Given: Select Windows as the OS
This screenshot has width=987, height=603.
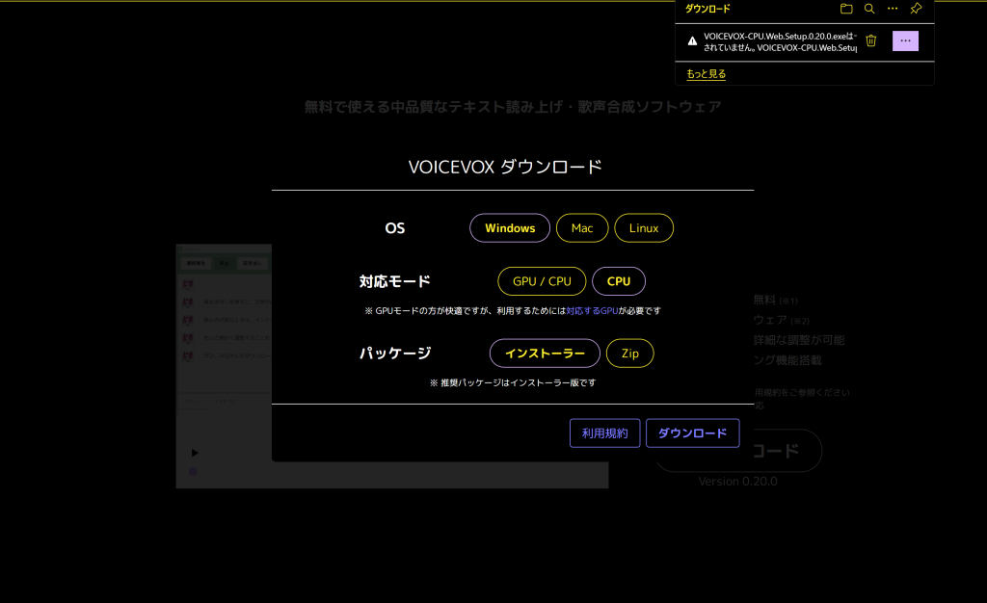Looking at the screenshot, I should pos(510,228).
